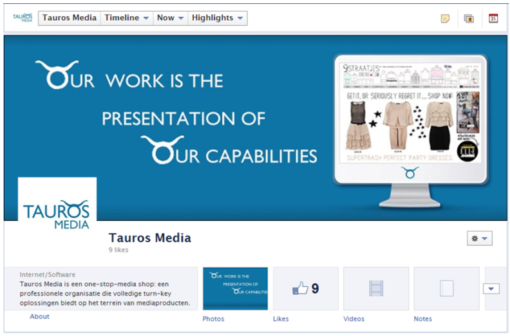Open the Now dropdown
Viewport: 510px width, 336px height.
point(171,18)
